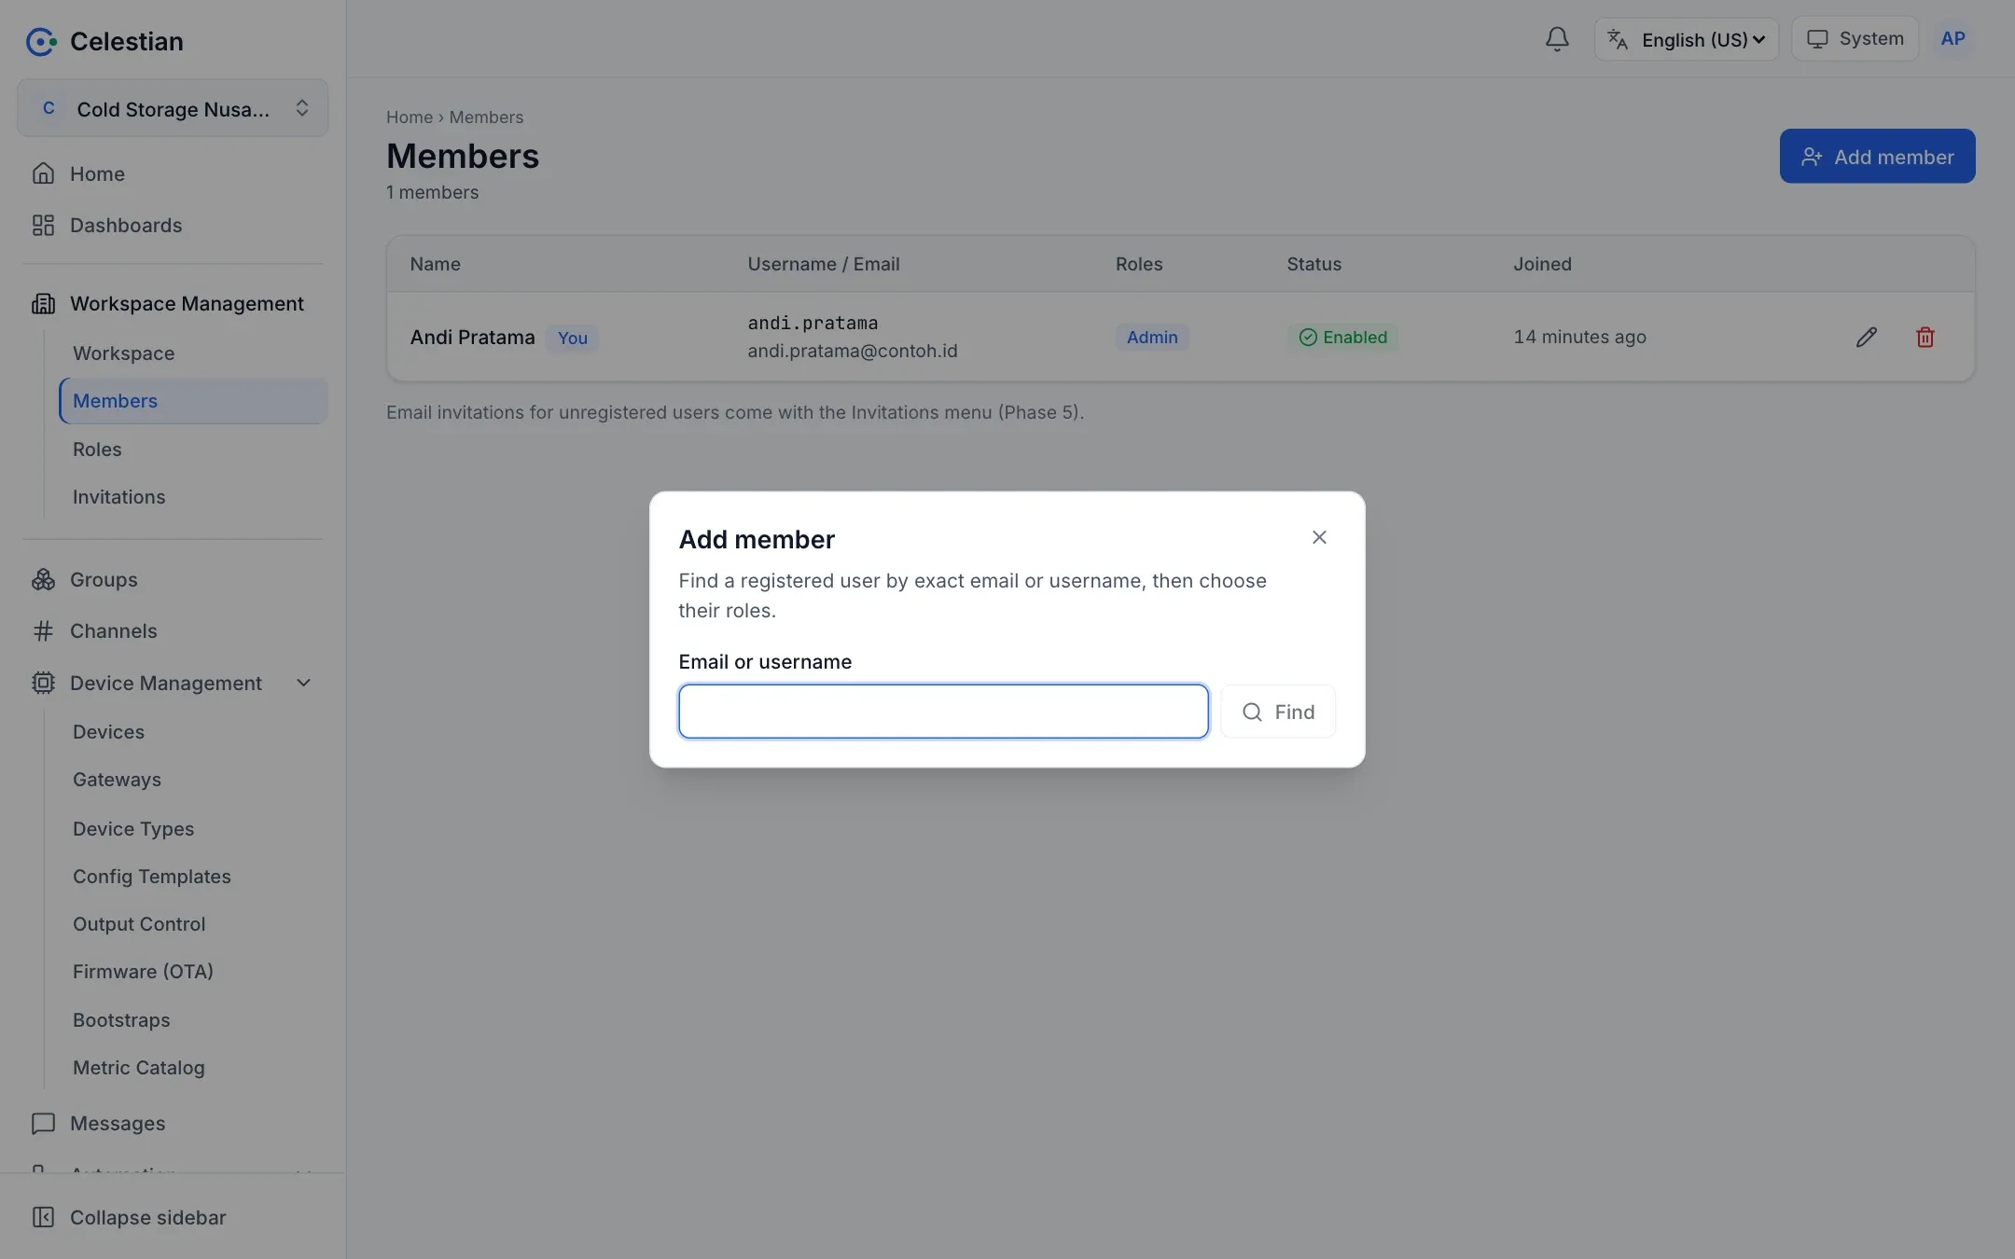The height and width of the screenshot is (1259, 2015).
Task: Click andi.pratama@contoh.id email text
Action: [x=852, y=352]
